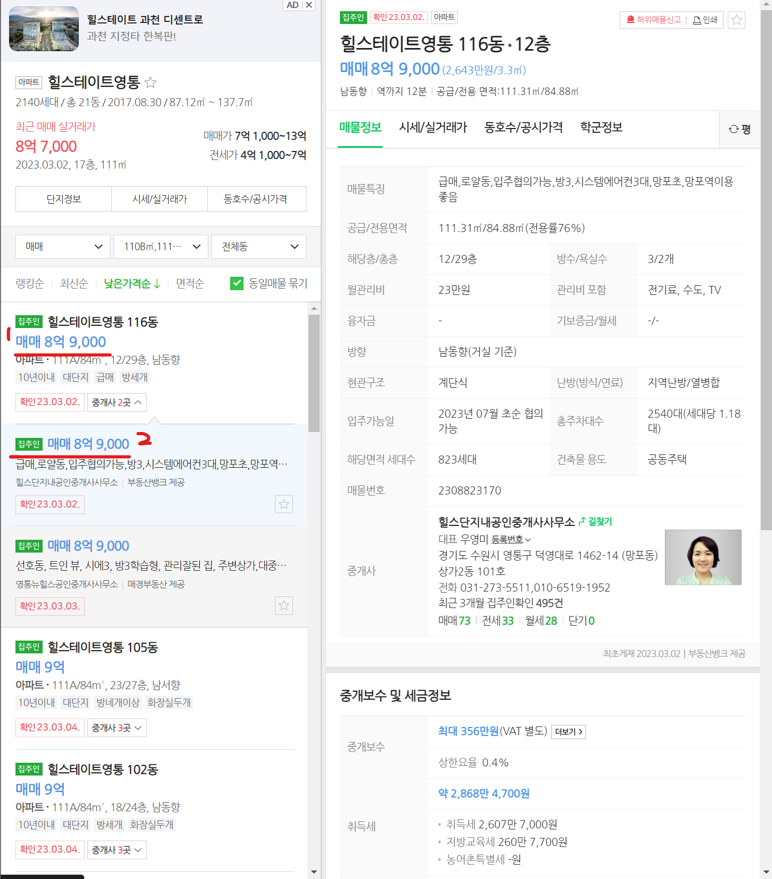Viewport: 772px width, 879px height.
Task: Open the 힐스테이트 과천 디센트로 ad title
Action: [145, 20]
